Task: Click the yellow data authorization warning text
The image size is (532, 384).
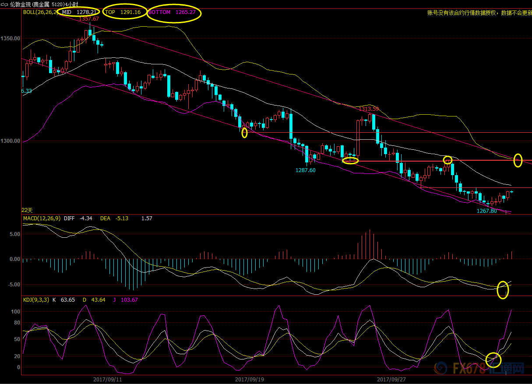Action: 479,13
